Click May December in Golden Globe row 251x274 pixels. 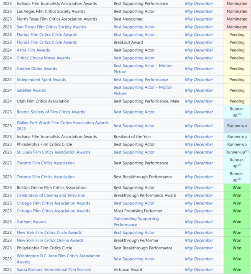pos(199,69)
